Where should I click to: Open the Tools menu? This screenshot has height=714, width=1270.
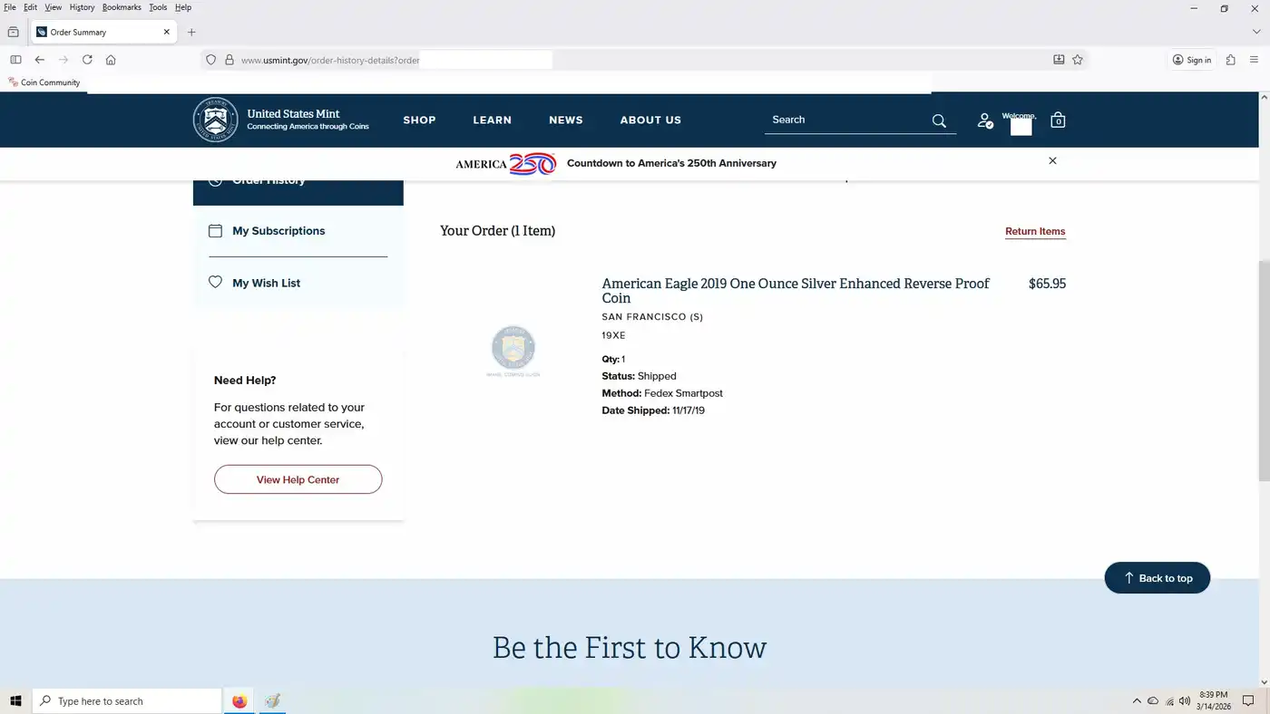(158, 7)
